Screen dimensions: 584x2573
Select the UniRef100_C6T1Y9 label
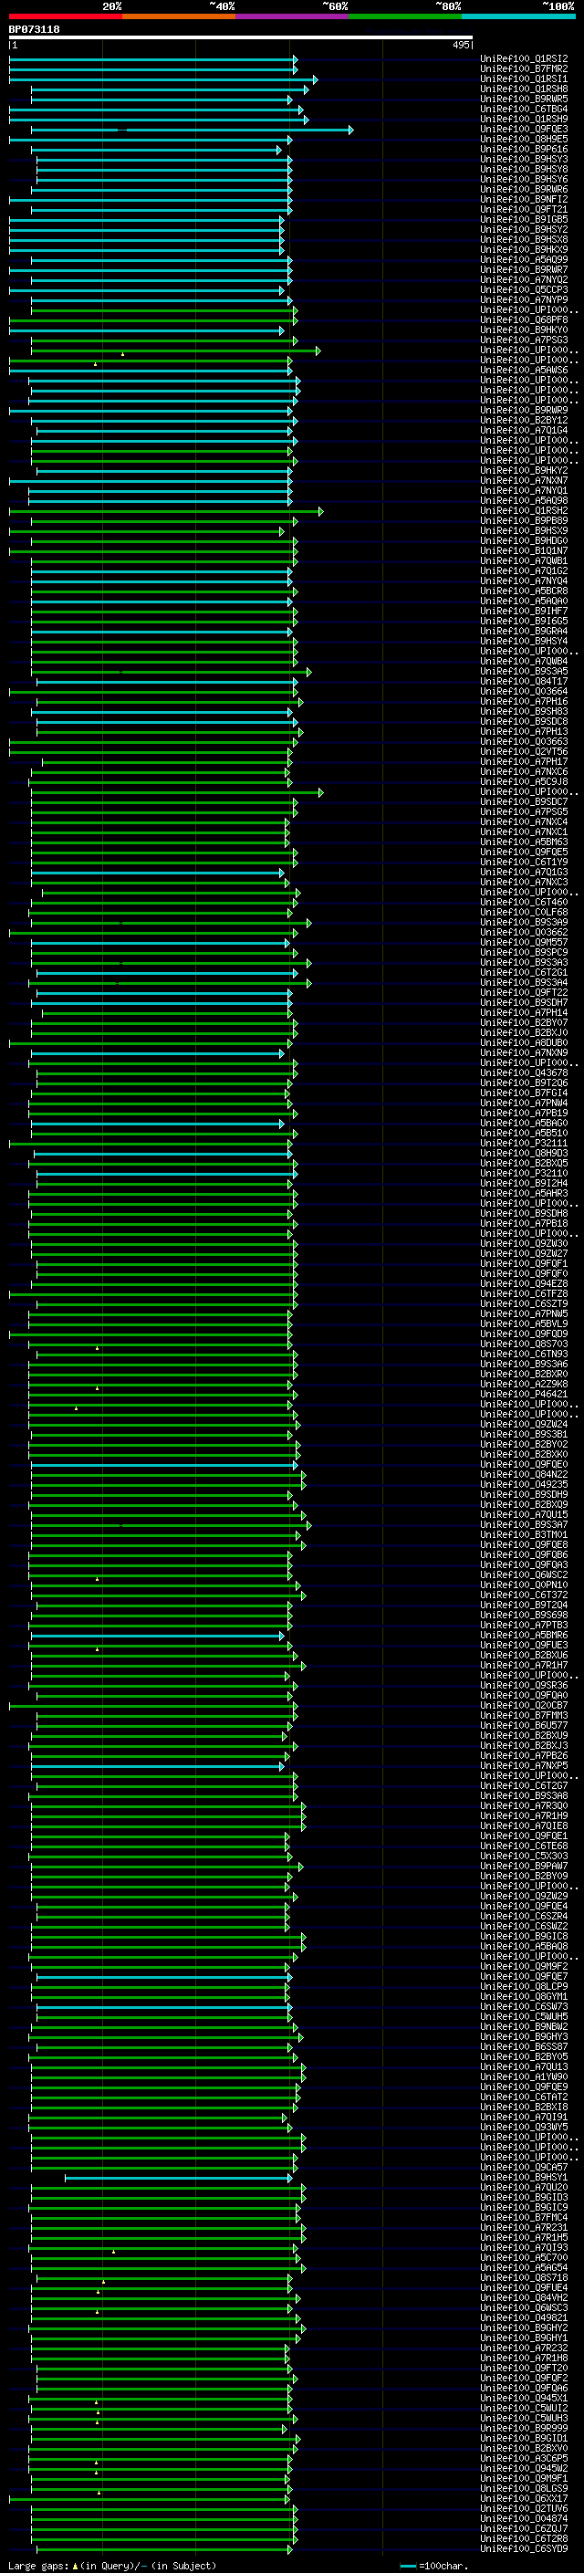(524, 862)
